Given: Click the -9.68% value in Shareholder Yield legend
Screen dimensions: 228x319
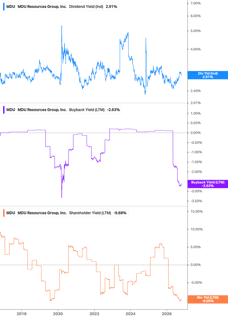Looking at the screenshot, I should 120,213.
